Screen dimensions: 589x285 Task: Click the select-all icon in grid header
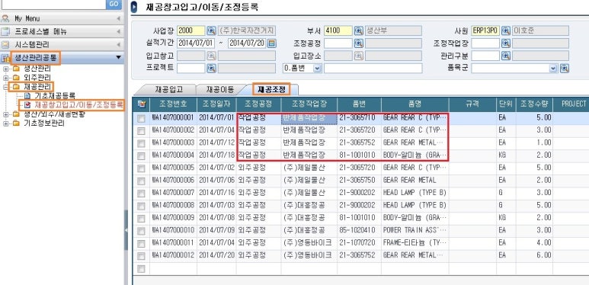pos(141,104)
